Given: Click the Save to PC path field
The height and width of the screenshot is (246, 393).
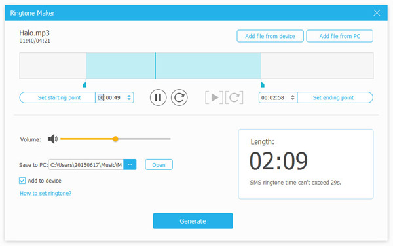Looking at the screenshot, I should click(86, 164).
